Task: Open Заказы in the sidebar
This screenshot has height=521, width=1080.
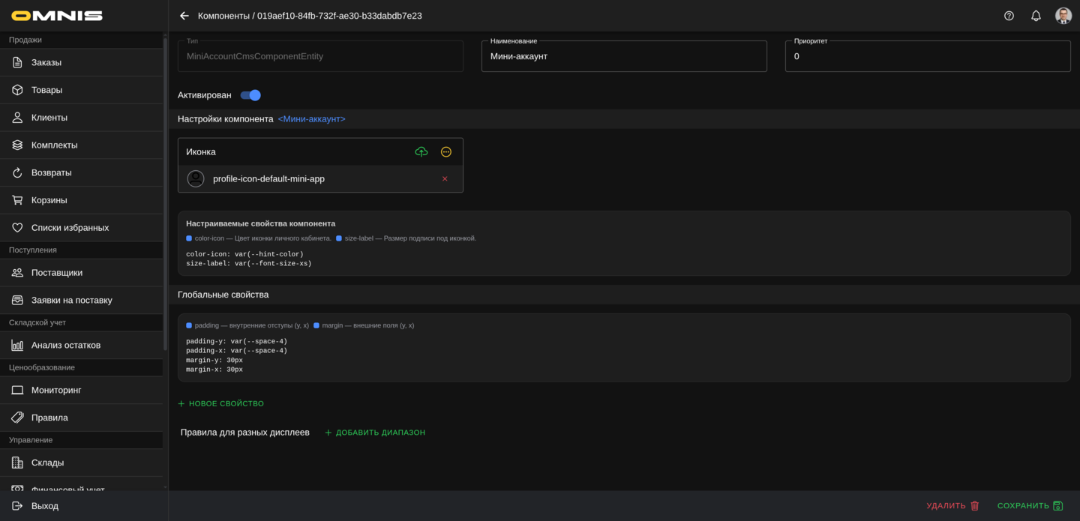Action: click(x=46, y=62)
